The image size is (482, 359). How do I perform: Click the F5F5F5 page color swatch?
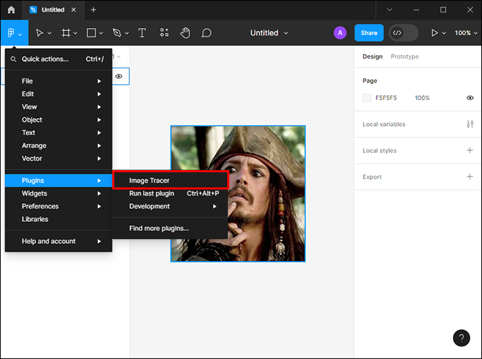[367, 98]
